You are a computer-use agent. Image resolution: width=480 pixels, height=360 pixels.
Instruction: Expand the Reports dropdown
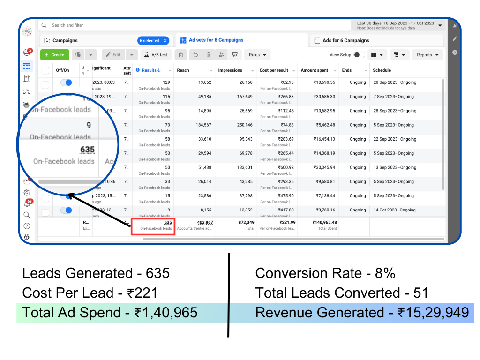coord(427,55)
